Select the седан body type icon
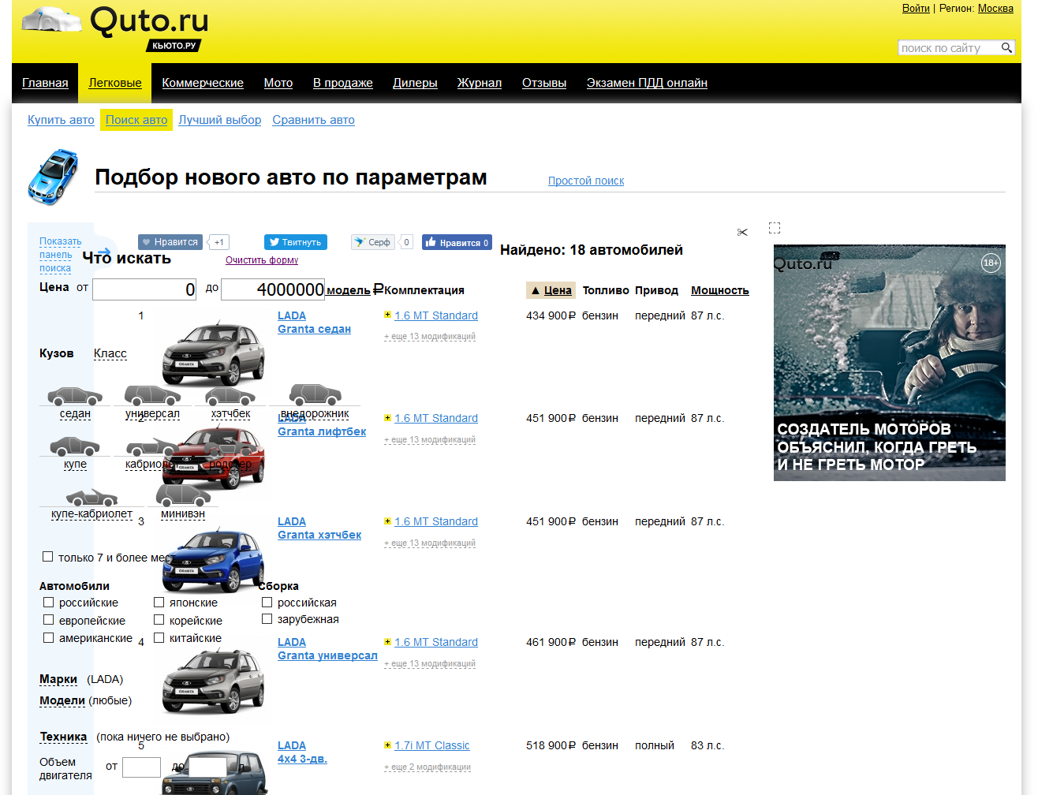1038x795 pixels. pyautogui.click(x=75, y=396)
